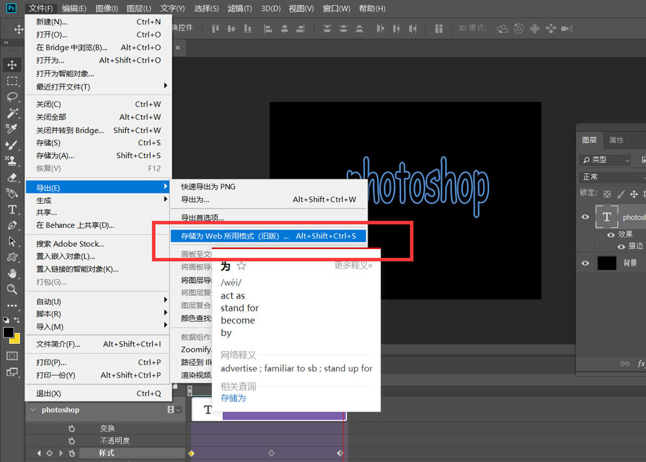
Task: Select the Eraser tool
Action: (12, 177)
